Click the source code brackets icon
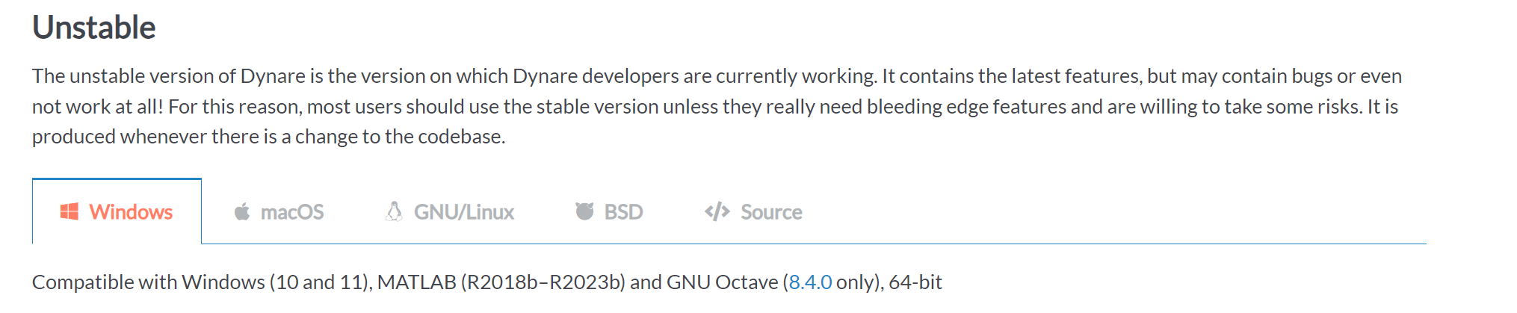The image size is (1517, 313). (x=717, y=212)
